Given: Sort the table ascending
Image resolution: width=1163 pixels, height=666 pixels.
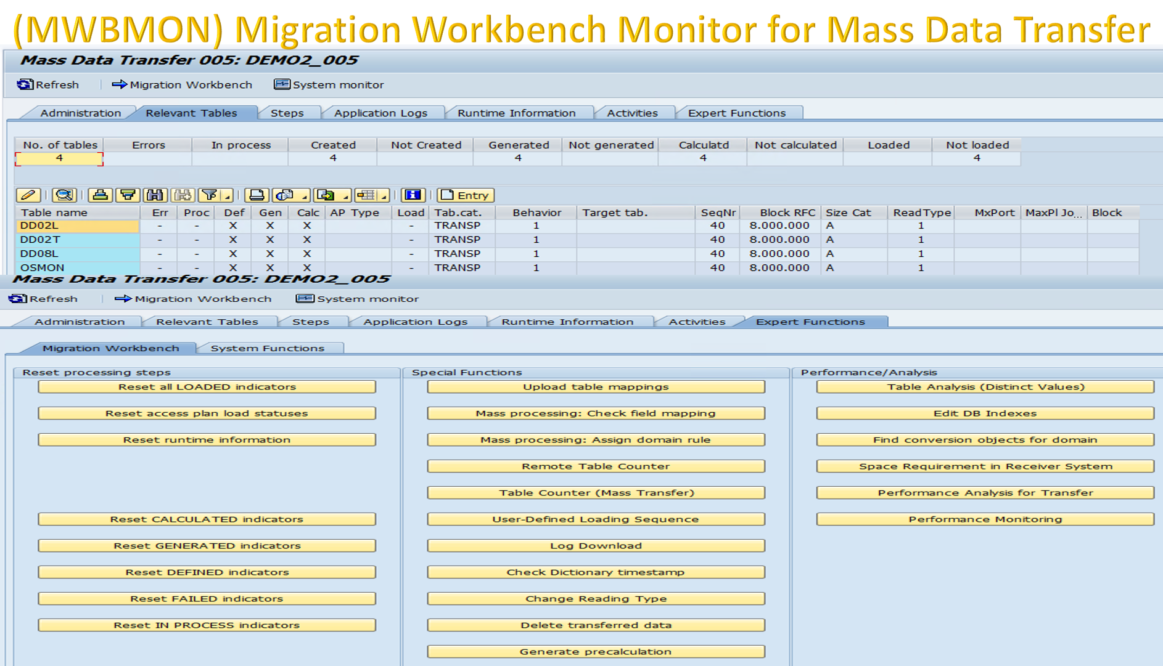Looking at the screenshot, I should coord(101,195).
